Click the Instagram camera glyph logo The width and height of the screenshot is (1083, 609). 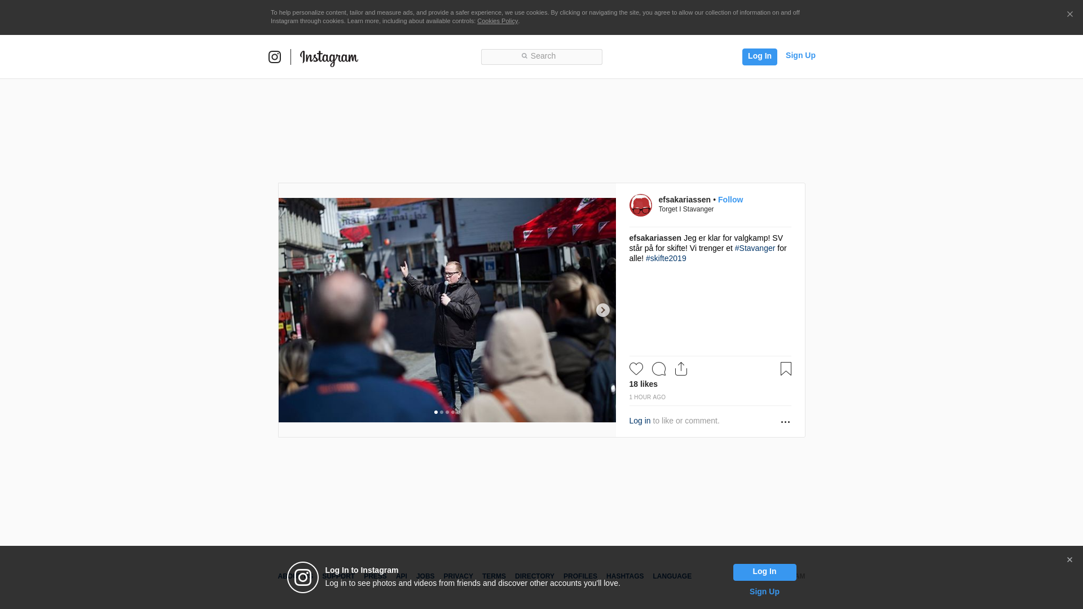click(275, 57)
